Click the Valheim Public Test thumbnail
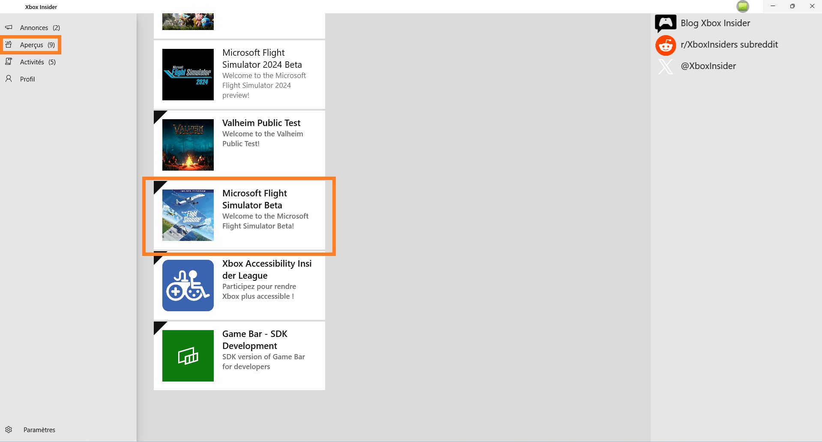The height and width of the screenshot is (442, 822). pos(188,145)
